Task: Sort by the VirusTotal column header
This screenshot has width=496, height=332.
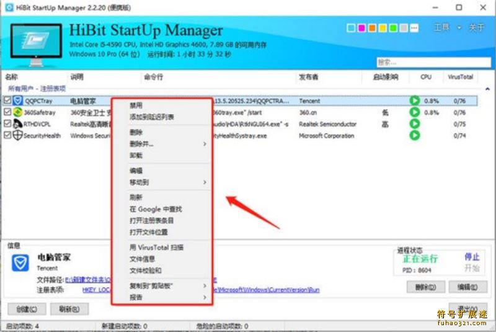Action: pyautogui.click(x=460, y=77)
